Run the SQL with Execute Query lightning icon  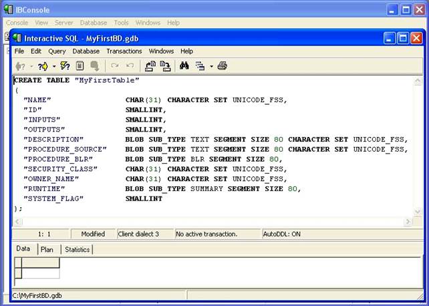click(65, 65)
